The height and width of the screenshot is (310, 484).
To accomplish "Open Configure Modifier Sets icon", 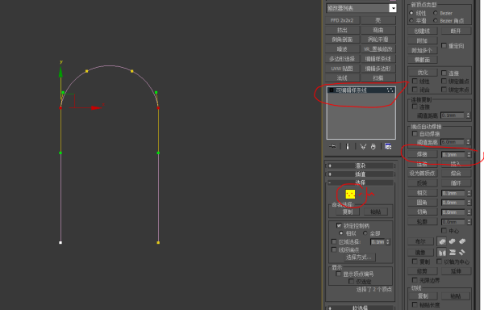I will point(388,146).
